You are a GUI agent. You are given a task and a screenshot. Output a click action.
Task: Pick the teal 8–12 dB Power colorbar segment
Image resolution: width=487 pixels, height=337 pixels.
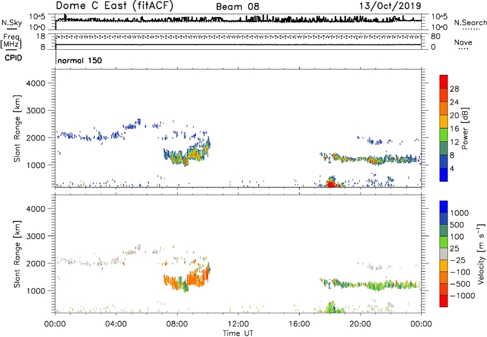(444, 148)
